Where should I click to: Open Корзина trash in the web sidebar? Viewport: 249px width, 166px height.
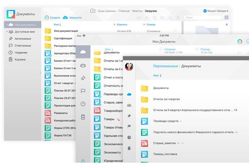click(17, 59)
